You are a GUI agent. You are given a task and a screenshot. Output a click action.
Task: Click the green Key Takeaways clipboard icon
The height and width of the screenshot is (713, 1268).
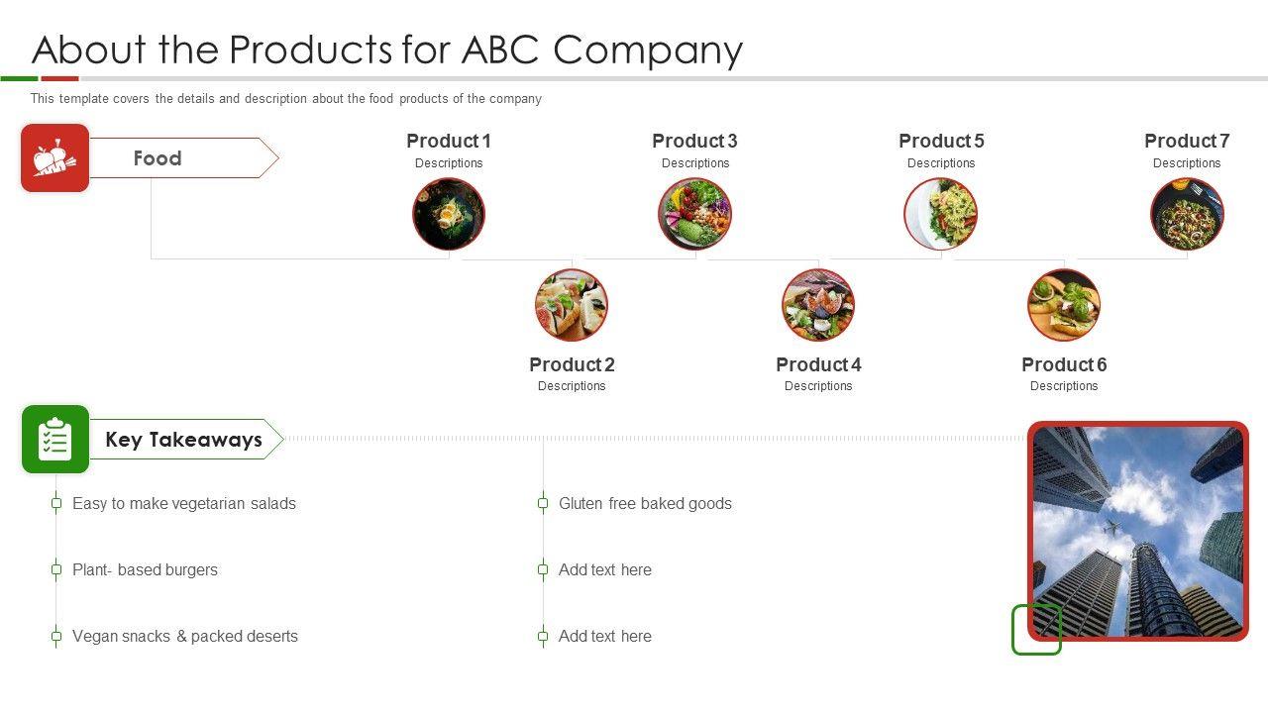click(x=55, y=440)
